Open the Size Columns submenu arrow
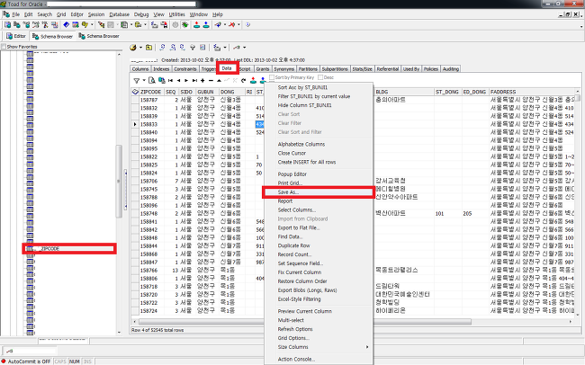Screen dimensions: 585x365 click(x=367, y=347)
